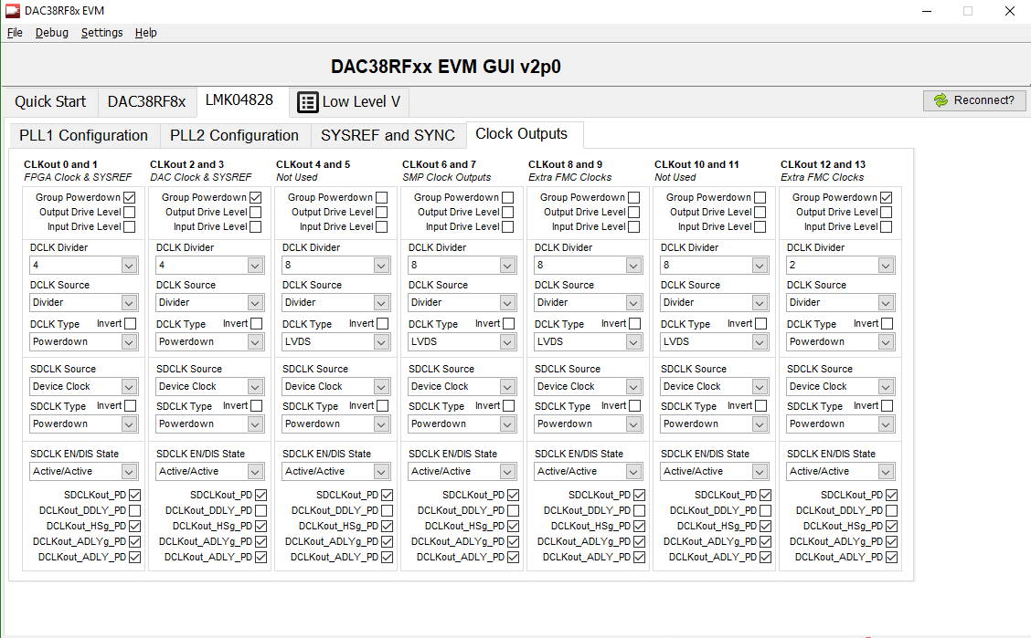The image size is (1031, 638).
Task: Toggle DCLK Type Invert for CLKout 12 and 13
Action: pyautogui.click(x=887, y=324)
